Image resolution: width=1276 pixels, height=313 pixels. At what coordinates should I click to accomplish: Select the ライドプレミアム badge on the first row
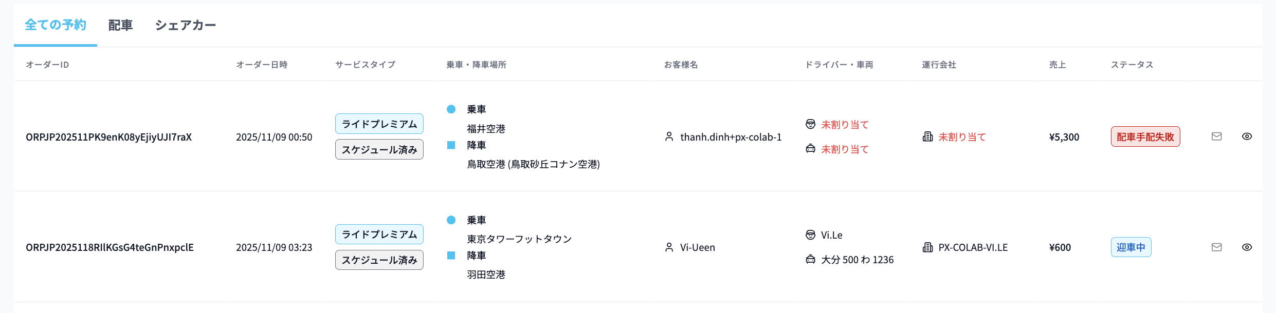pyautogui.click(x=379, y=123)
